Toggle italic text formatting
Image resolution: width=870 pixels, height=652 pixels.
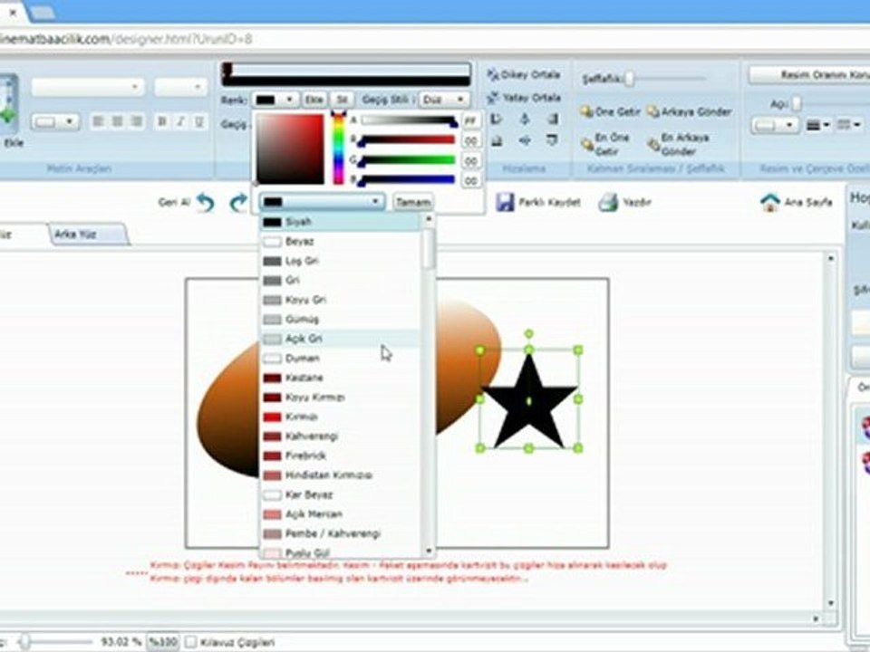point(180,120)
